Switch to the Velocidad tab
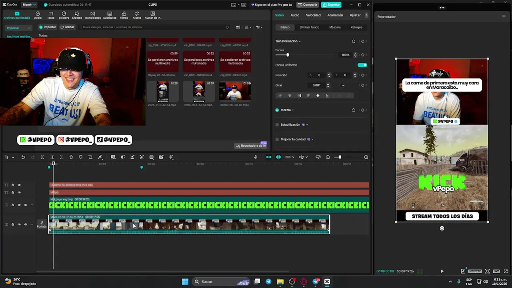512x288 pixels. [x=313, y=15]
